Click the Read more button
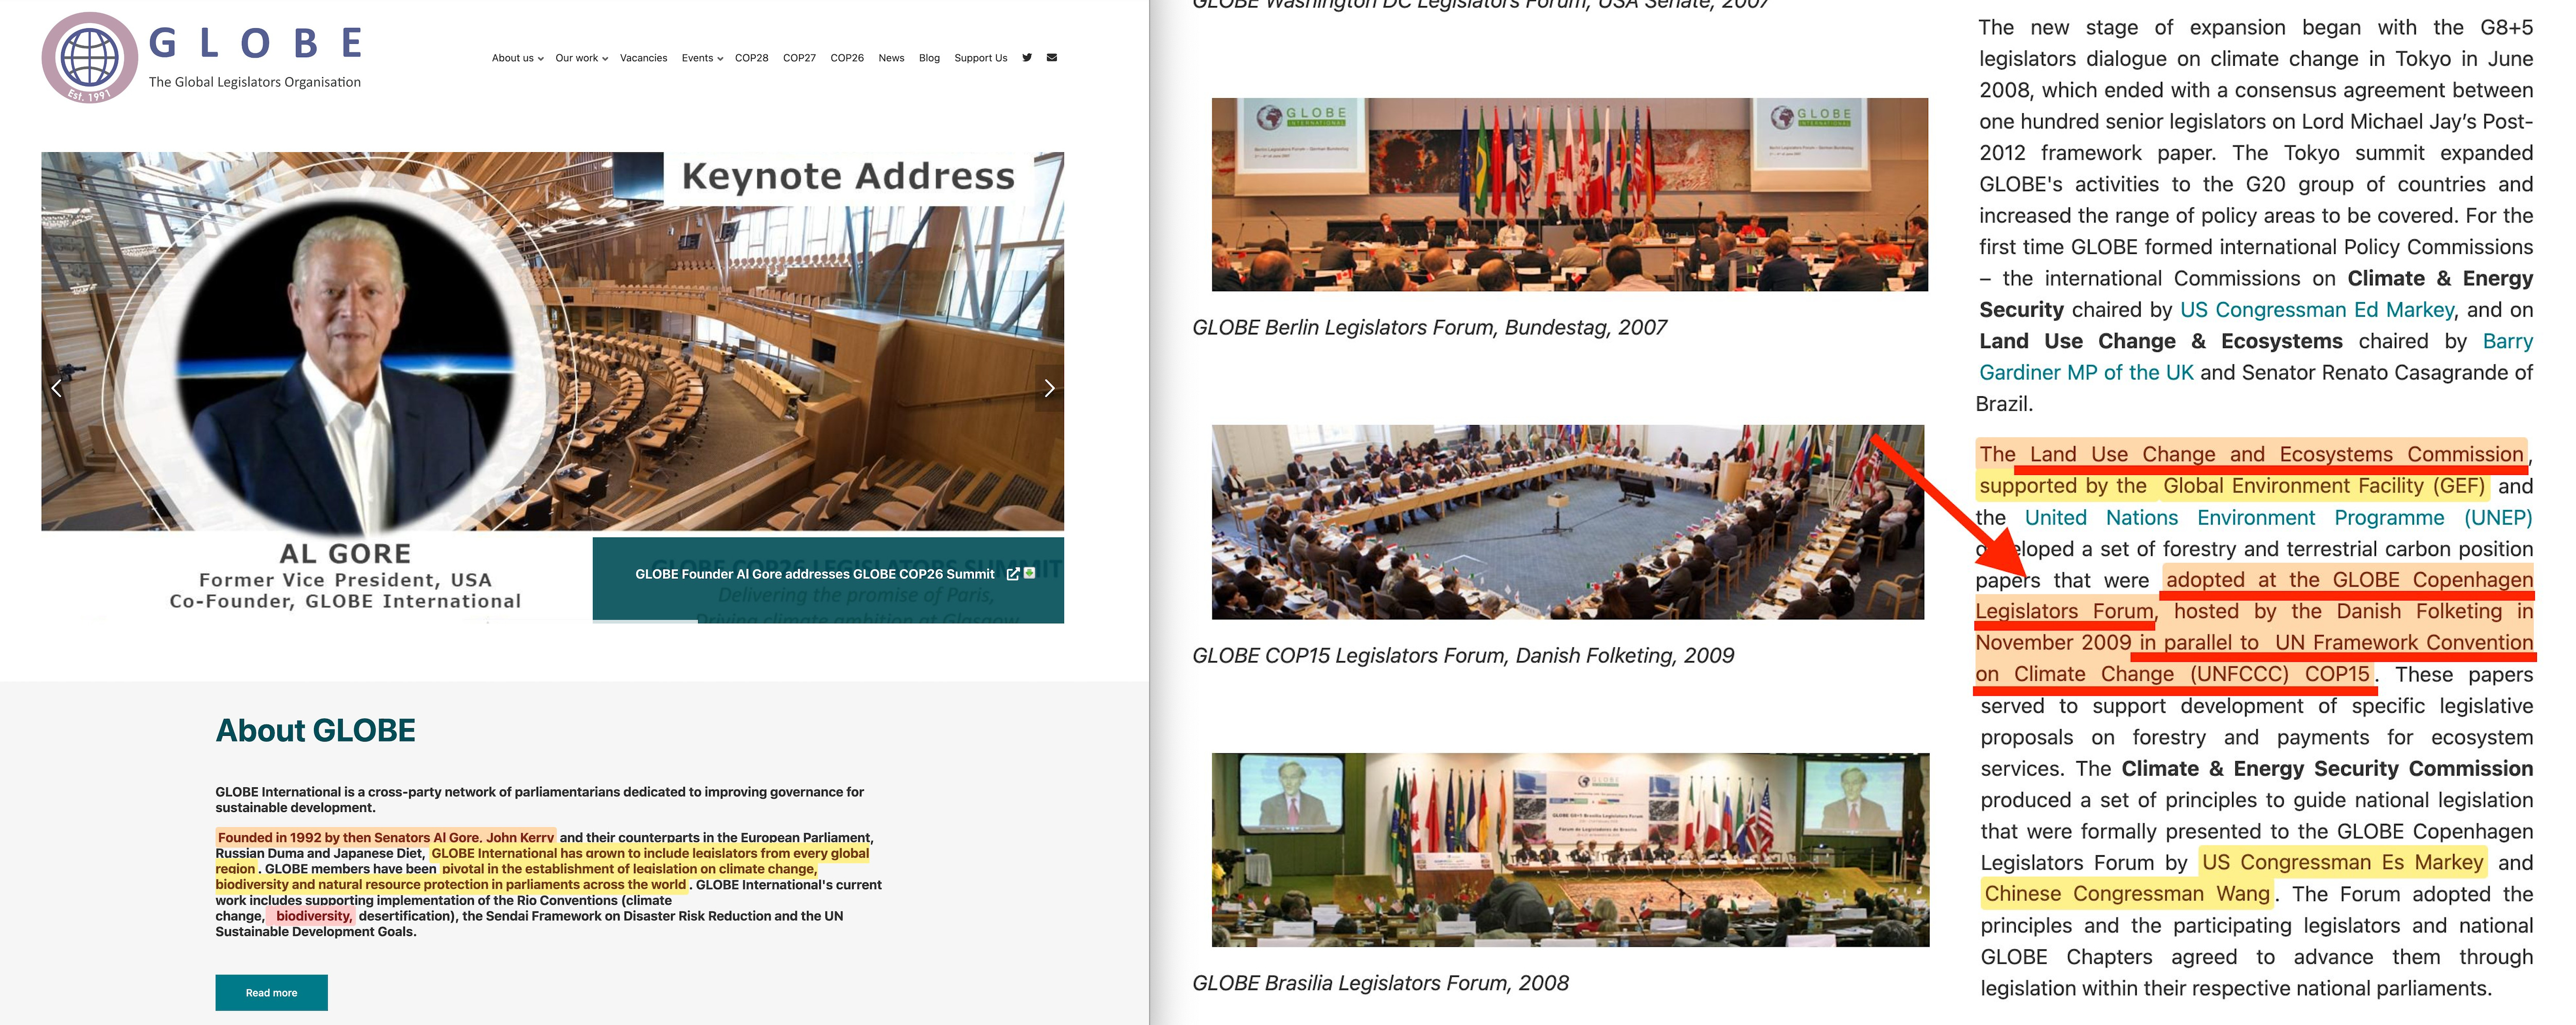This screenshot has height=1025, width=2576. click(271, 992)
